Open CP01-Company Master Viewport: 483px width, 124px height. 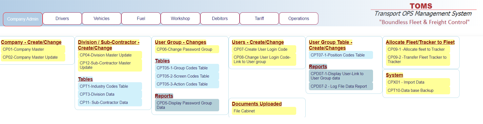pos(23,49)
